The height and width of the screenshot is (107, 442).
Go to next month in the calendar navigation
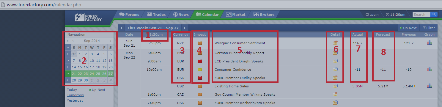coord(111,41)
